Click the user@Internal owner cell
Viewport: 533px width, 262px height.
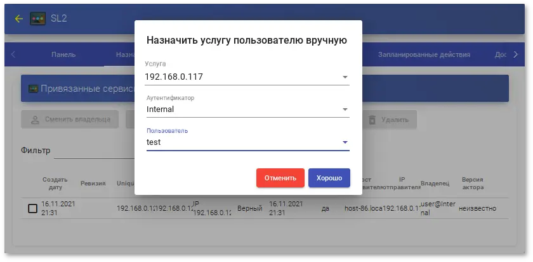point(438,208)
